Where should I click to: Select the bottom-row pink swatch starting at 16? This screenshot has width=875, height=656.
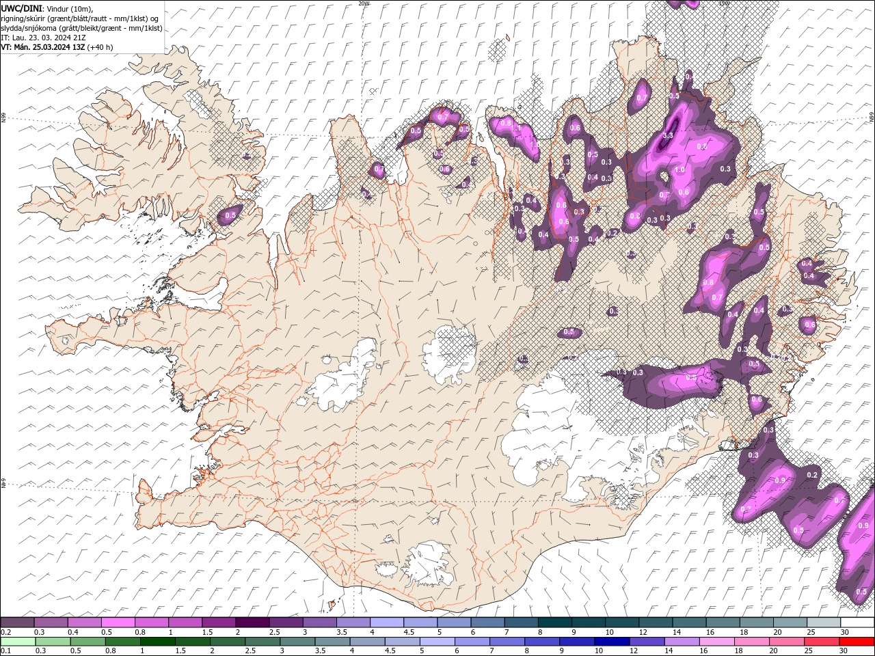pos(716,642)
